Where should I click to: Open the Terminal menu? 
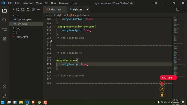(x=64, y=3)
